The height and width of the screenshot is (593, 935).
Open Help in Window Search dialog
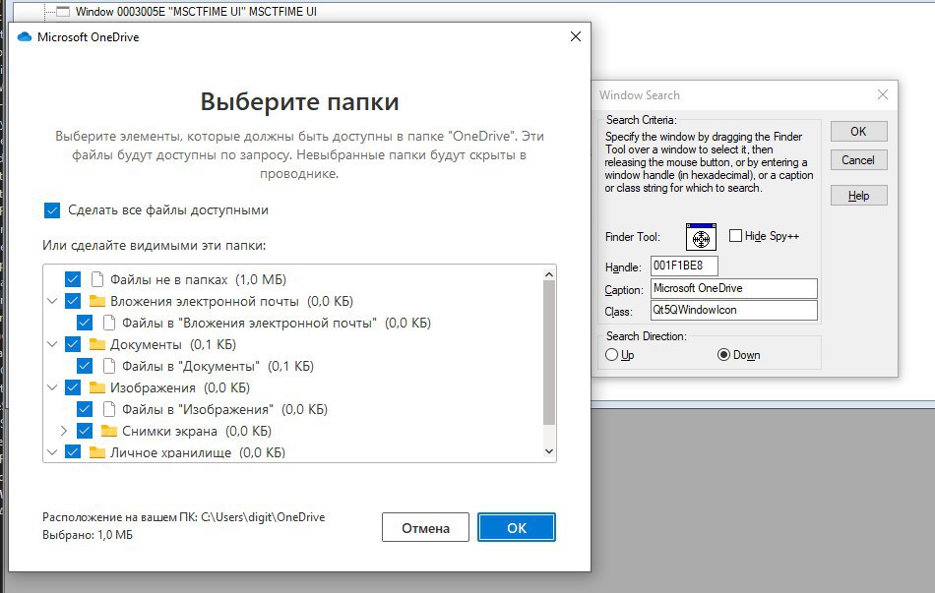[x=858, y=196]
